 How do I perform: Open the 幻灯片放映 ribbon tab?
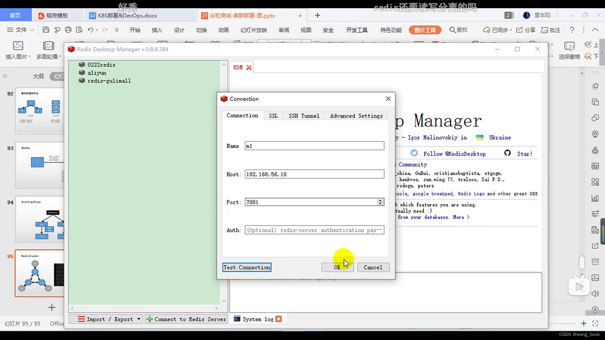coord(254,30)
